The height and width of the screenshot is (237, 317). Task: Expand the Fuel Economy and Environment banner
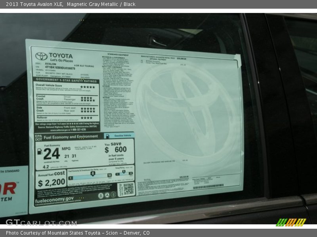[71, 136]
